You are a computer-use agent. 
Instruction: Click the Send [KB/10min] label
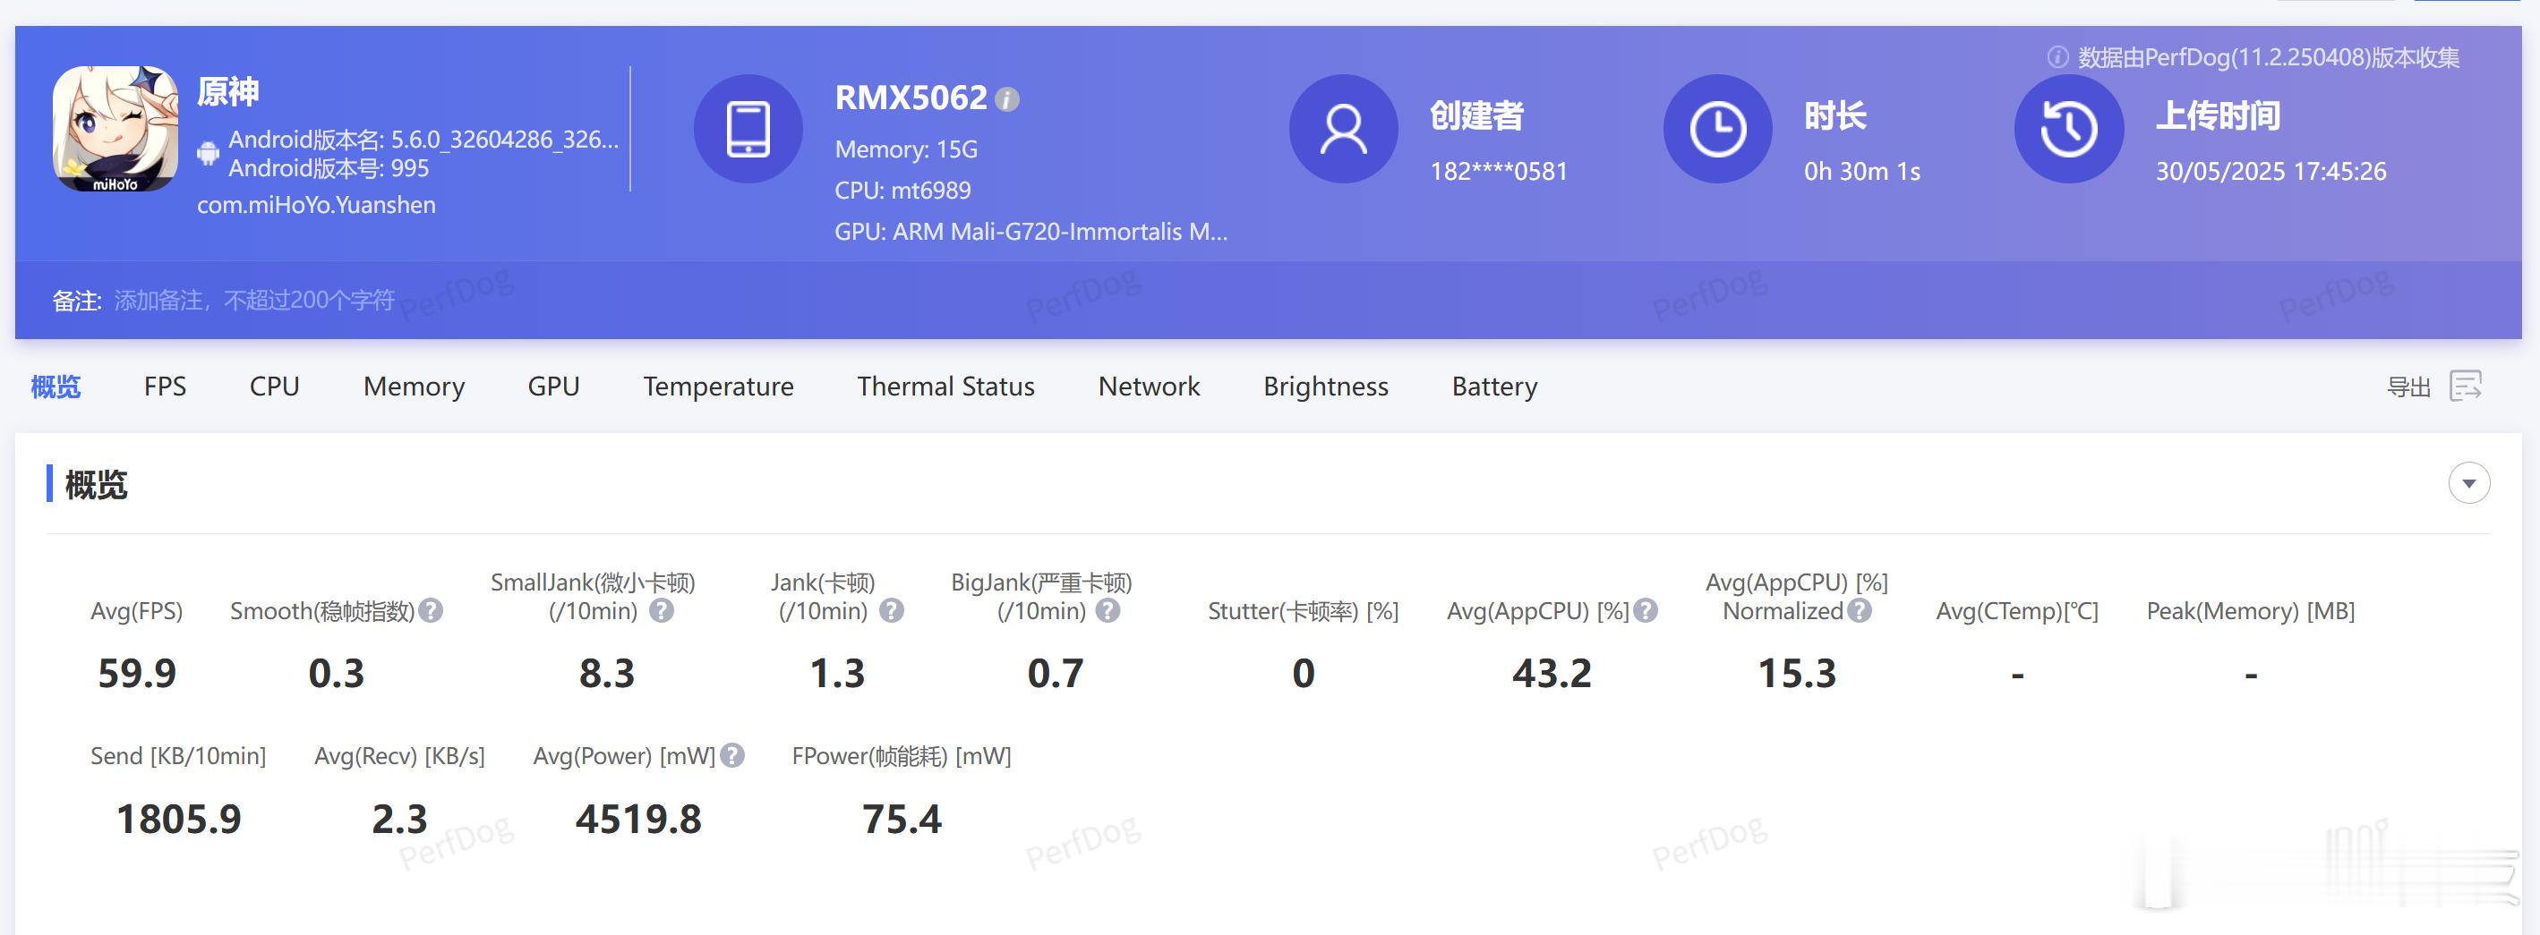[178, 756]
